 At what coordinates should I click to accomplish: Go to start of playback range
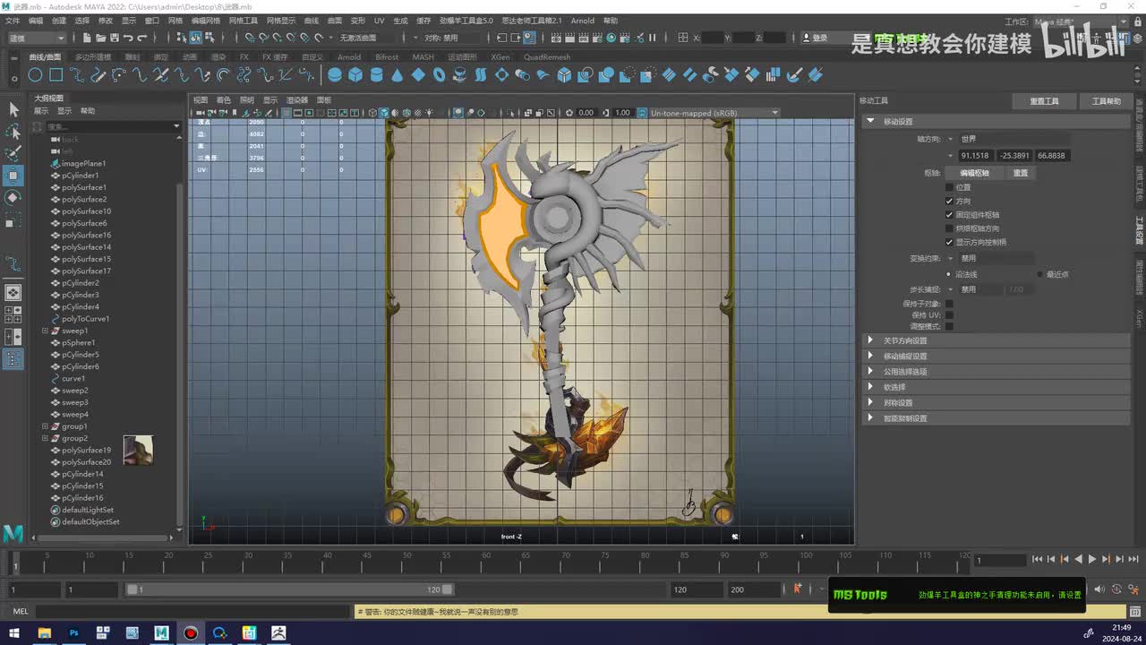coord(1038,559)
